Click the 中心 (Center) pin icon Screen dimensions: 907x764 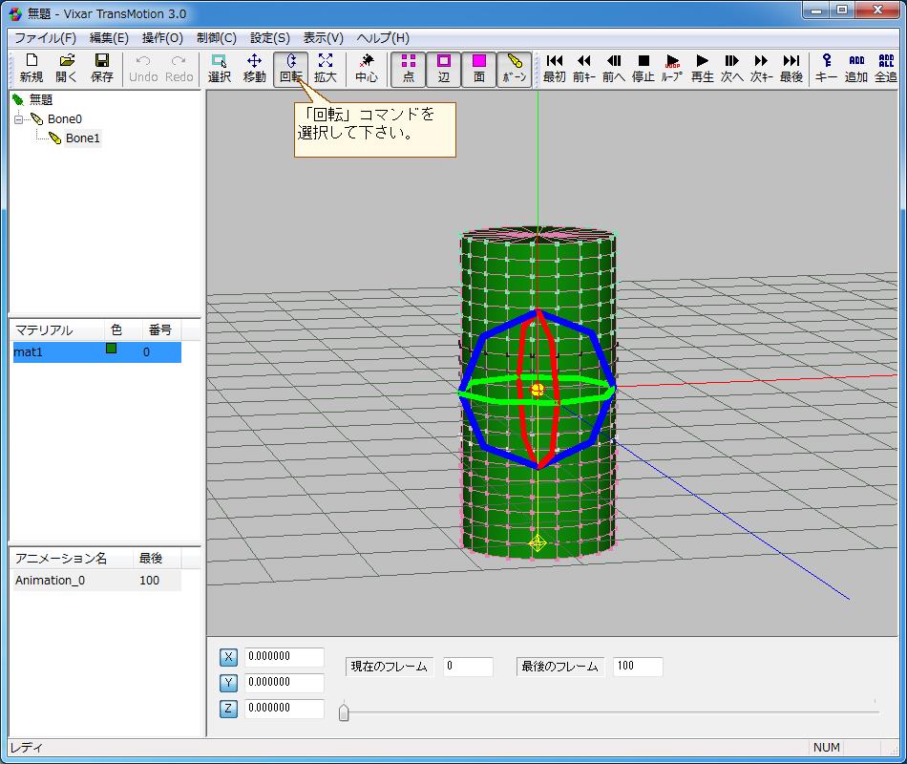[367, 68]
